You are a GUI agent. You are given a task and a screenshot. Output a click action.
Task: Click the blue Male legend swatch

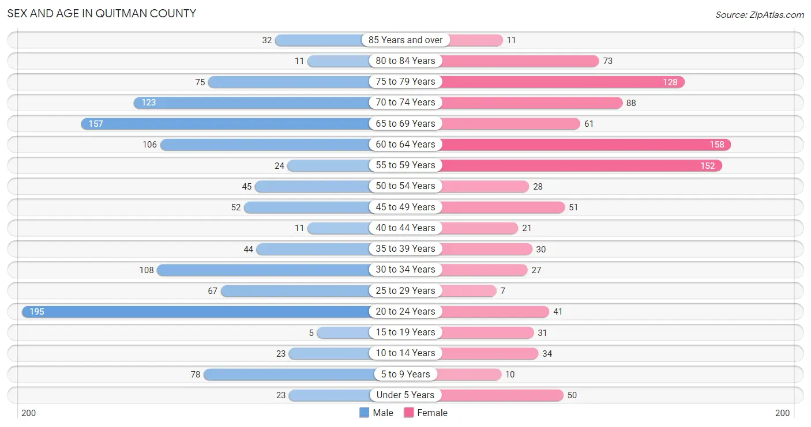tap(364, 413)
